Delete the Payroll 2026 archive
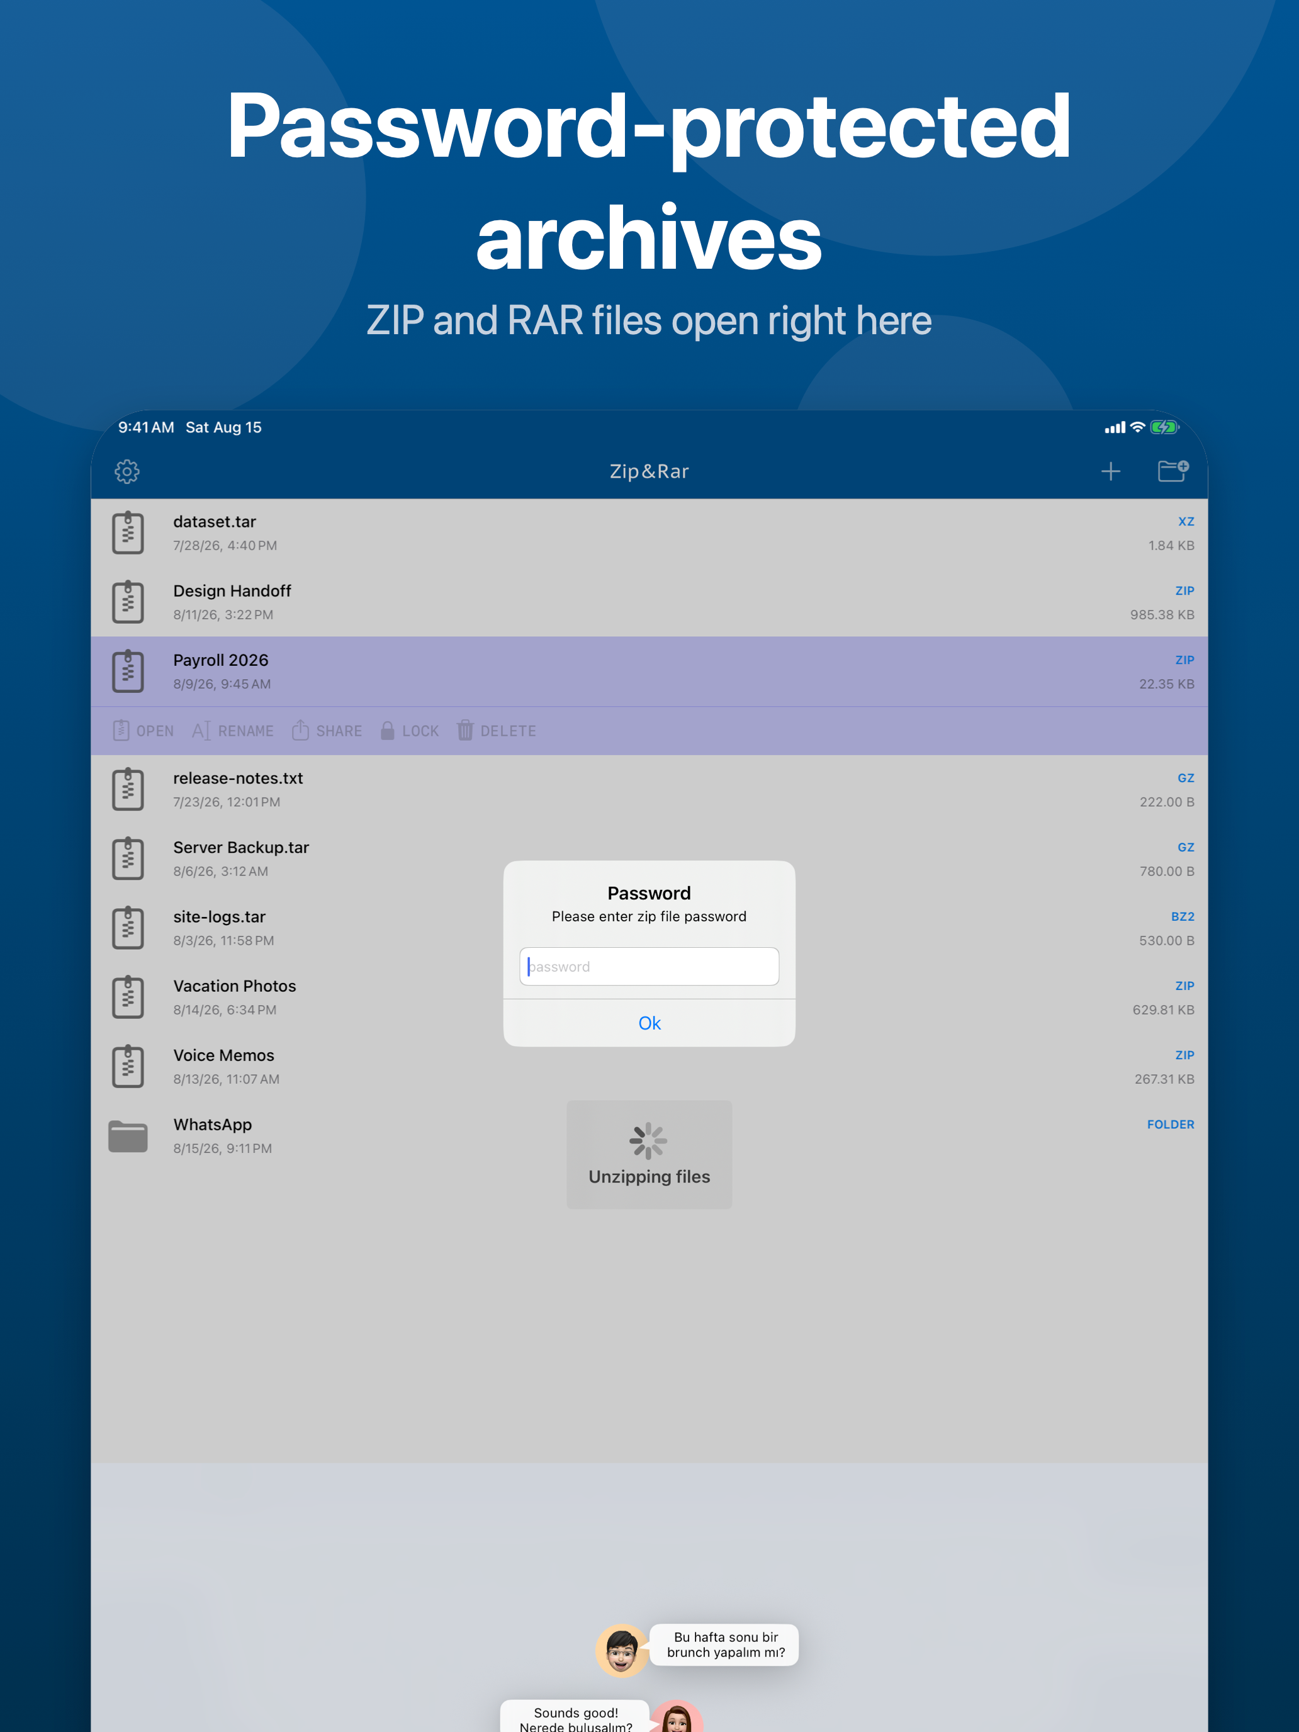 (x=497, y=731)
